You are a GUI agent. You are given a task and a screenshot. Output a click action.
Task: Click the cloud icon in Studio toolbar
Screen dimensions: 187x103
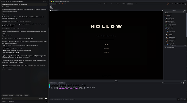180,4
